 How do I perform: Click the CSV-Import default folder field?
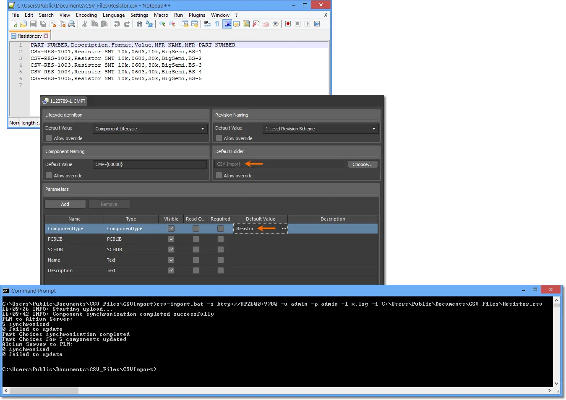pyautogui.click(x=280, y=164)
